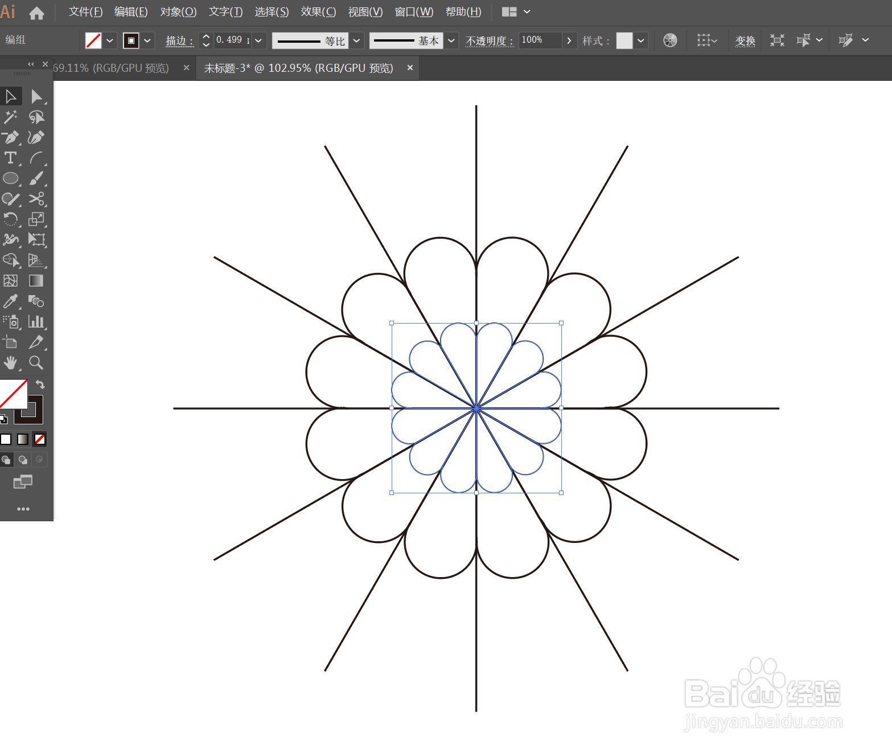Screen dimensions: 892x752
Task: Select the Warp/Width tool
Action: click(11, 240)
